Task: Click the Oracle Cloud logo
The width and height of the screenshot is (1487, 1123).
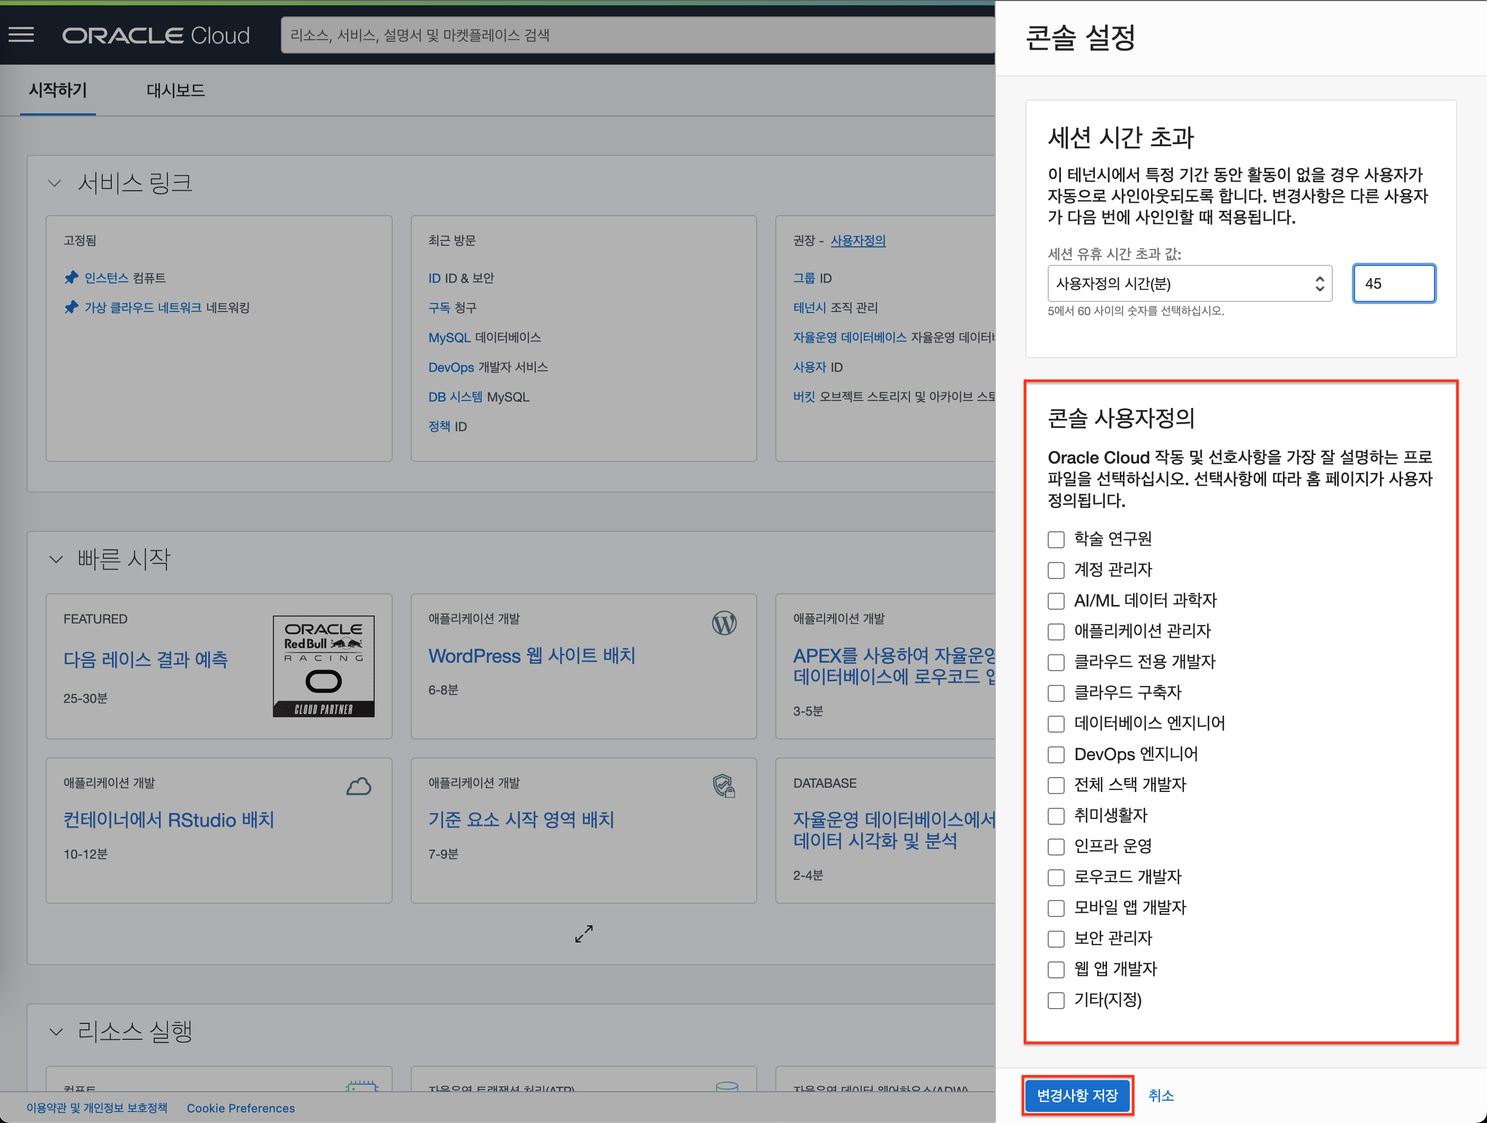Action: [x=156, y=35]
